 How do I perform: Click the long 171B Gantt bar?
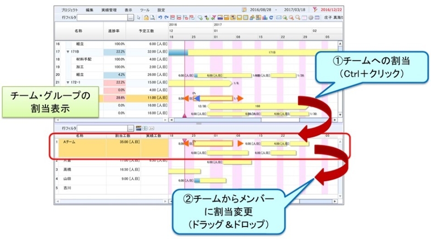(x=271, y=52)
